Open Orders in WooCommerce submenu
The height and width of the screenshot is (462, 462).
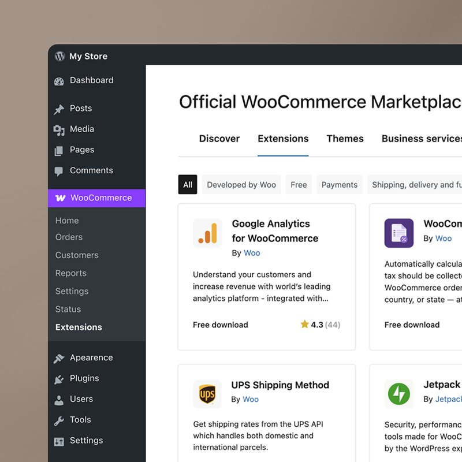[69, 237]
